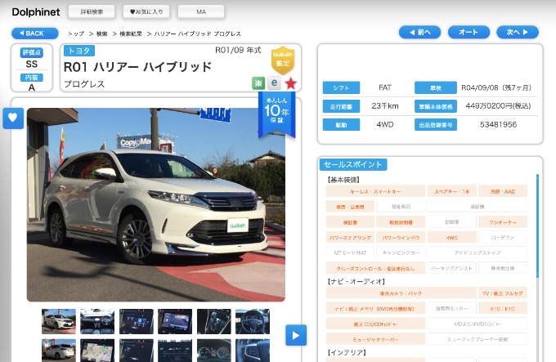Click the Gulliver 鑑定 shield badge
The height and width of the screenshot is (362, 556).
pyautogui.click(x=283, y=60)
